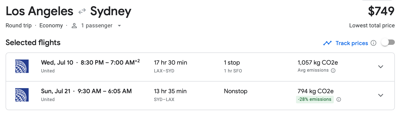This screenshot has width=405, height=117.
Task: Click the passenger person icon
Action: point(74,26)
